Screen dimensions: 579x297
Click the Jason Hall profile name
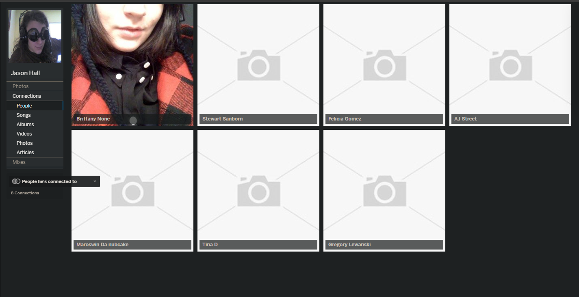(25, 73)
